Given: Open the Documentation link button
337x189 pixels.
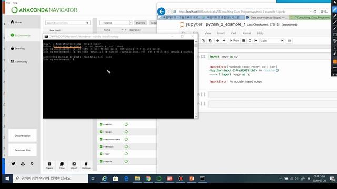Looking at the screenshot, I should pyautogui.click(x=23, y=135).
